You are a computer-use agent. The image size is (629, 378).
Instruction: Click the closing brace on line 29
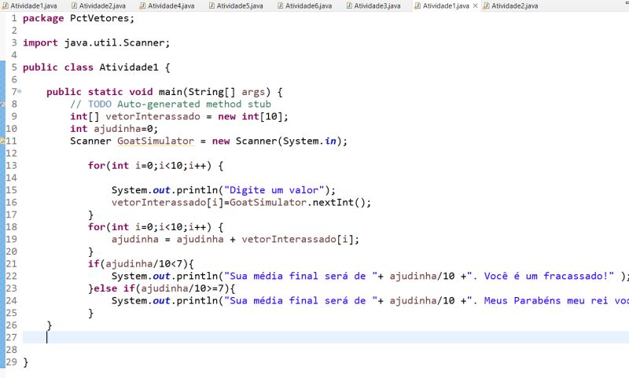point(26,362)
